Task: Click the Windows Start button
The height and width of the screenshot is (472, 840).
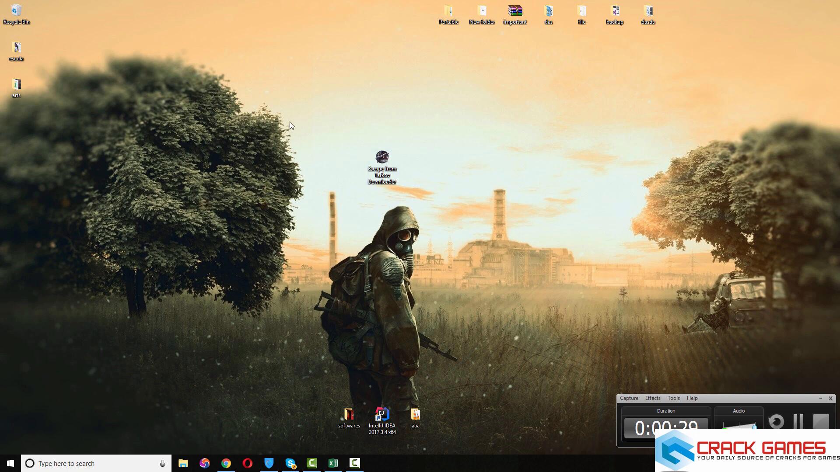Action: 10,463
